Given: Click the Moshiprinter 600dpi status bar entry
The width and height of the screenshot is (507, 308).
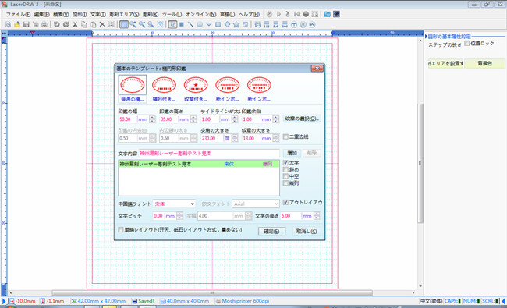Looking at the screenshot, I should coord(243,301).
